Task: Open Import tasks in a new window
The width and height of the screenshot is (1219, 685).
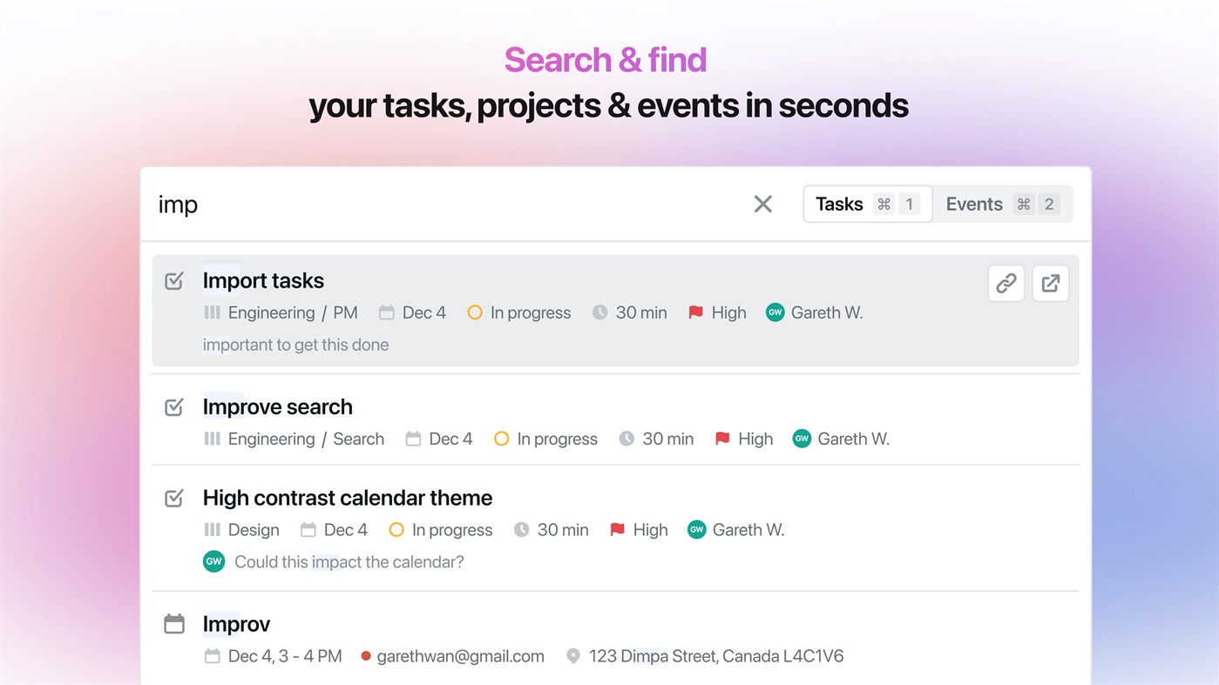Action: (x=1050, y=283)
